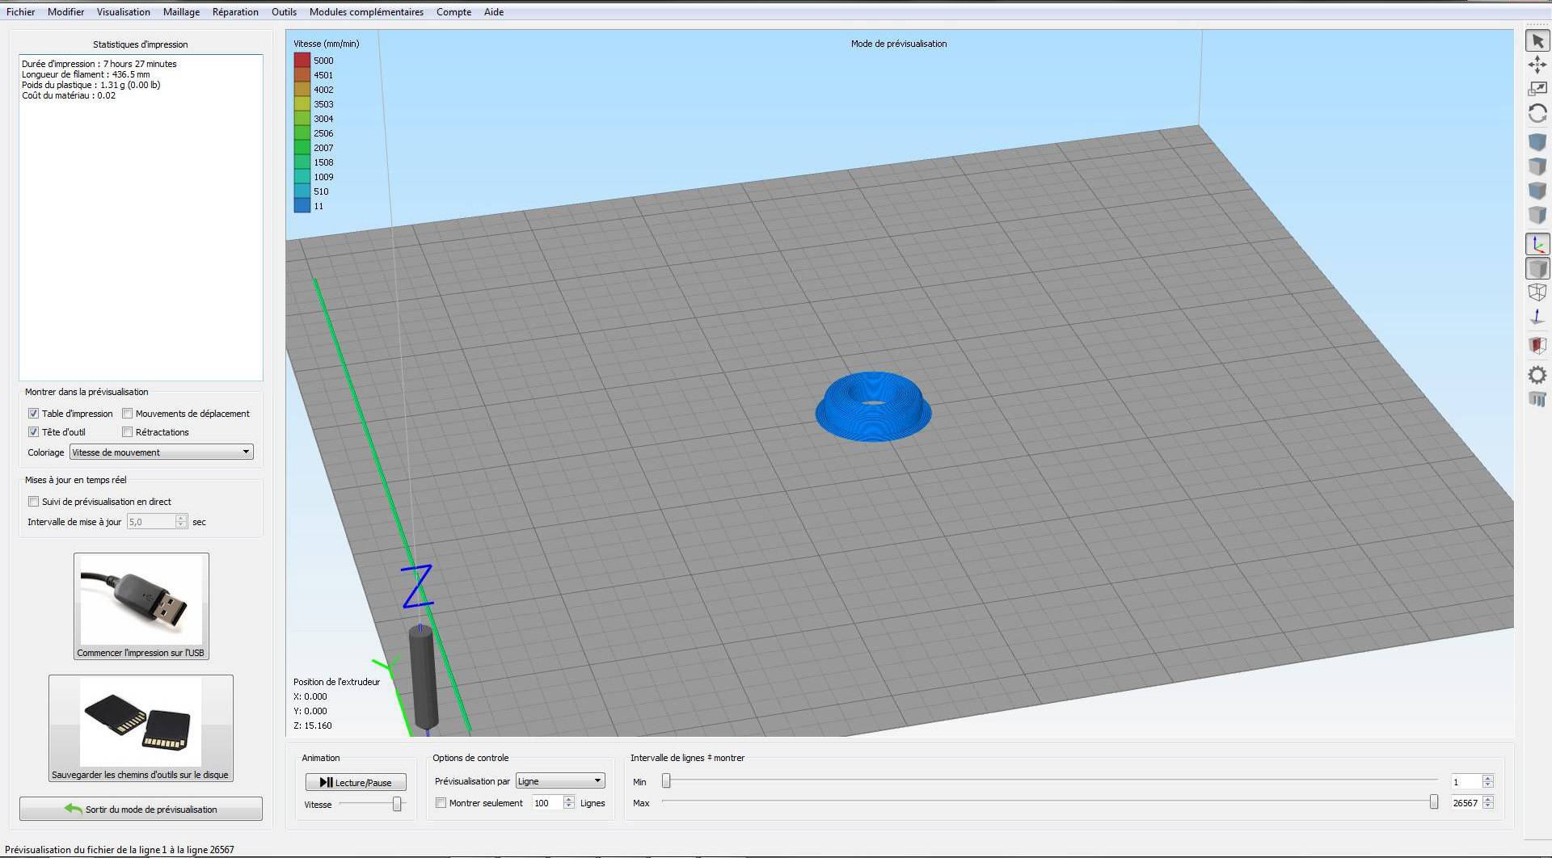Increase the Min line value stepper
Screen dimensions: 1552x858
click(1488, 778)
